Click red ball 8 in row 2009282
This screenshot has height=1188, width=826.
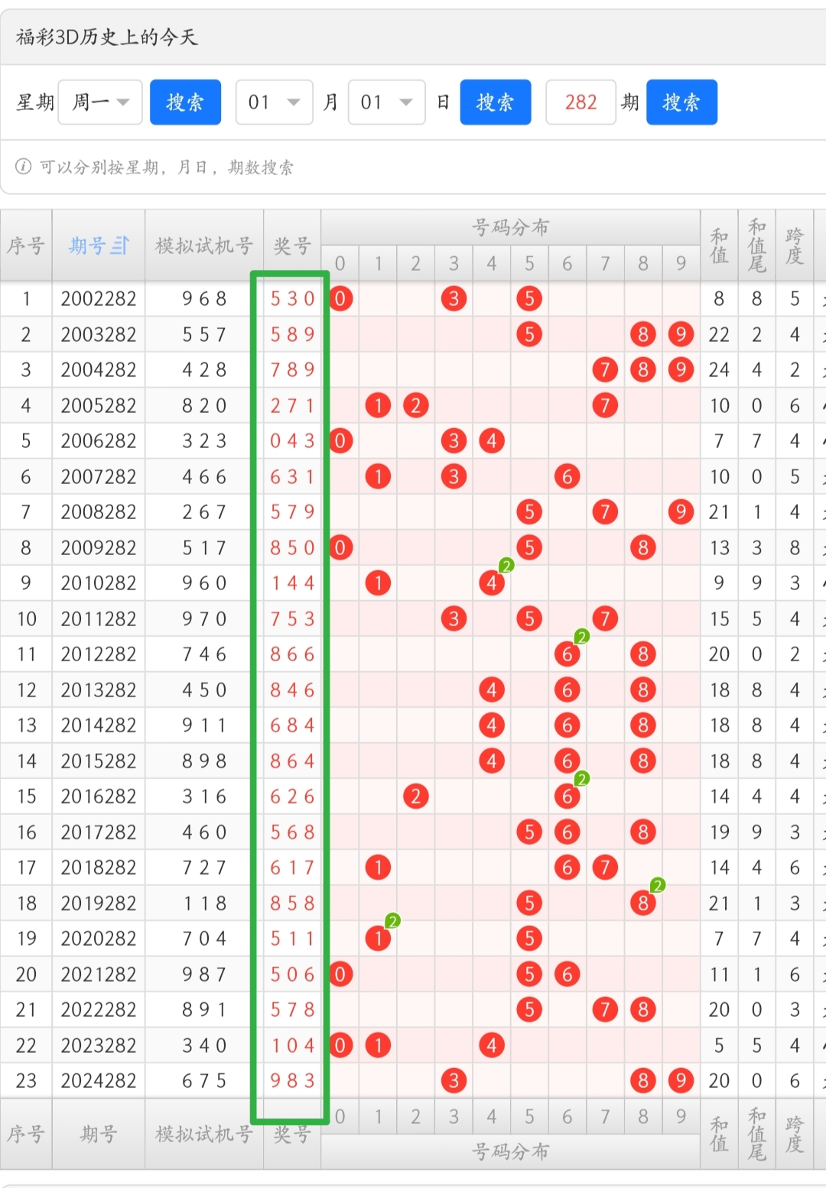[x=643, y=548]
